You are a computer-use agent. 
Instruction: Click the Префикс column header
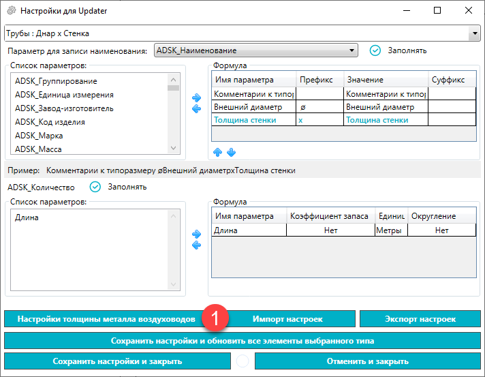(320, 80)
